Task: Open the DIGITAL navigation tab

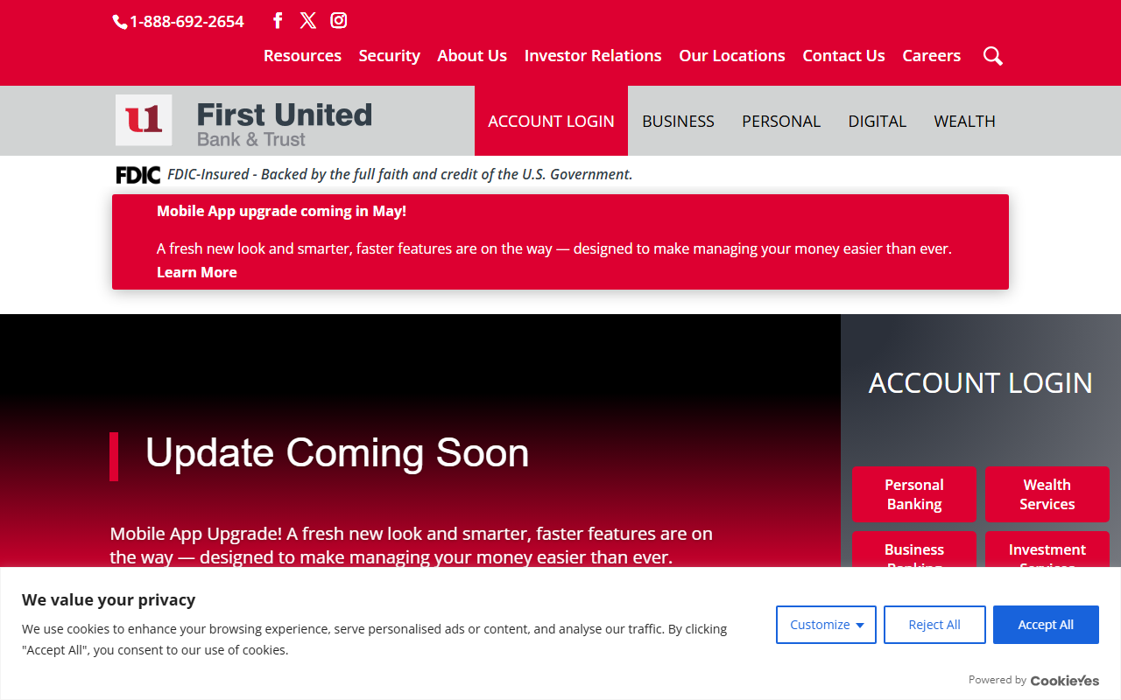Action: tap(877, 121)
